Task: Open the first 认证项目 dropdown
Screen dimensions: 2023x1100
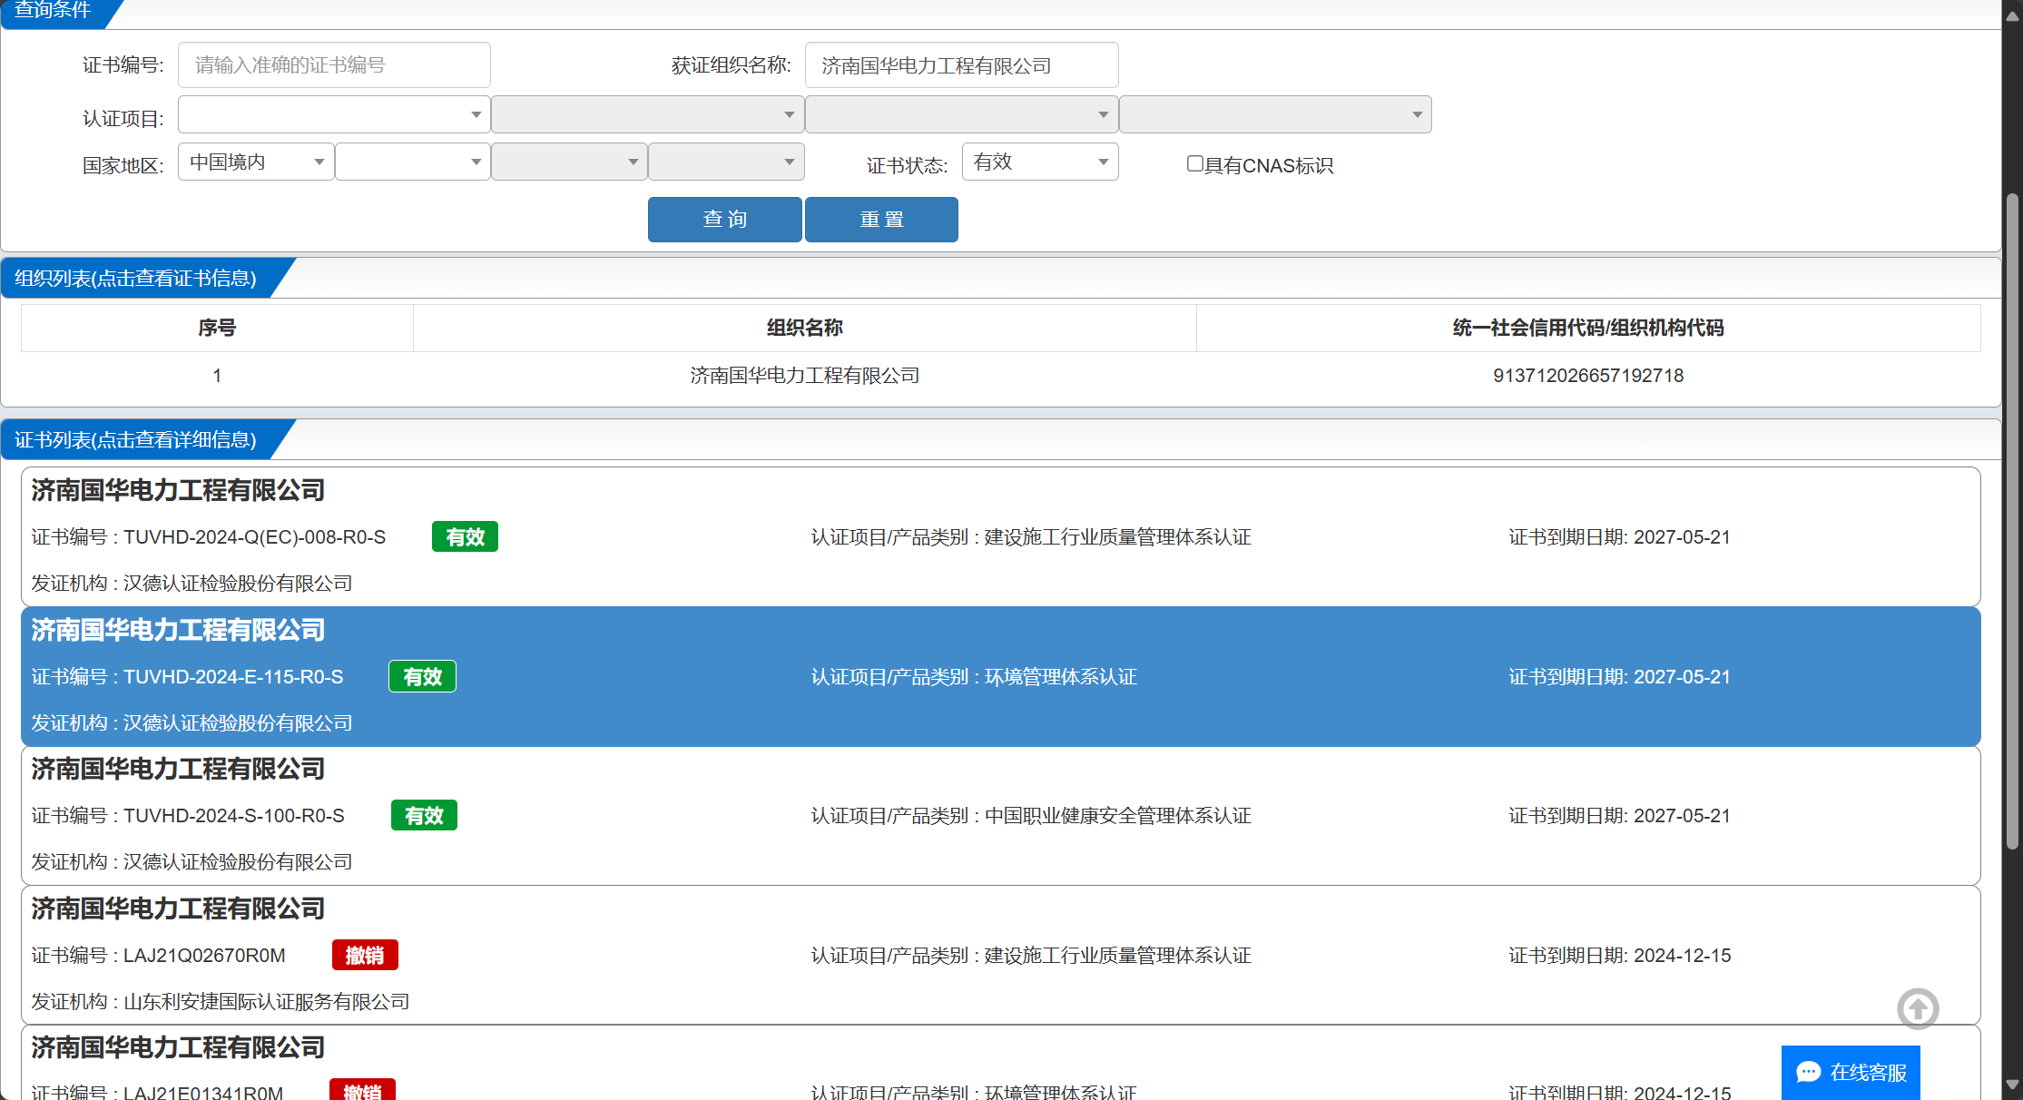Action: coord(334,114)
